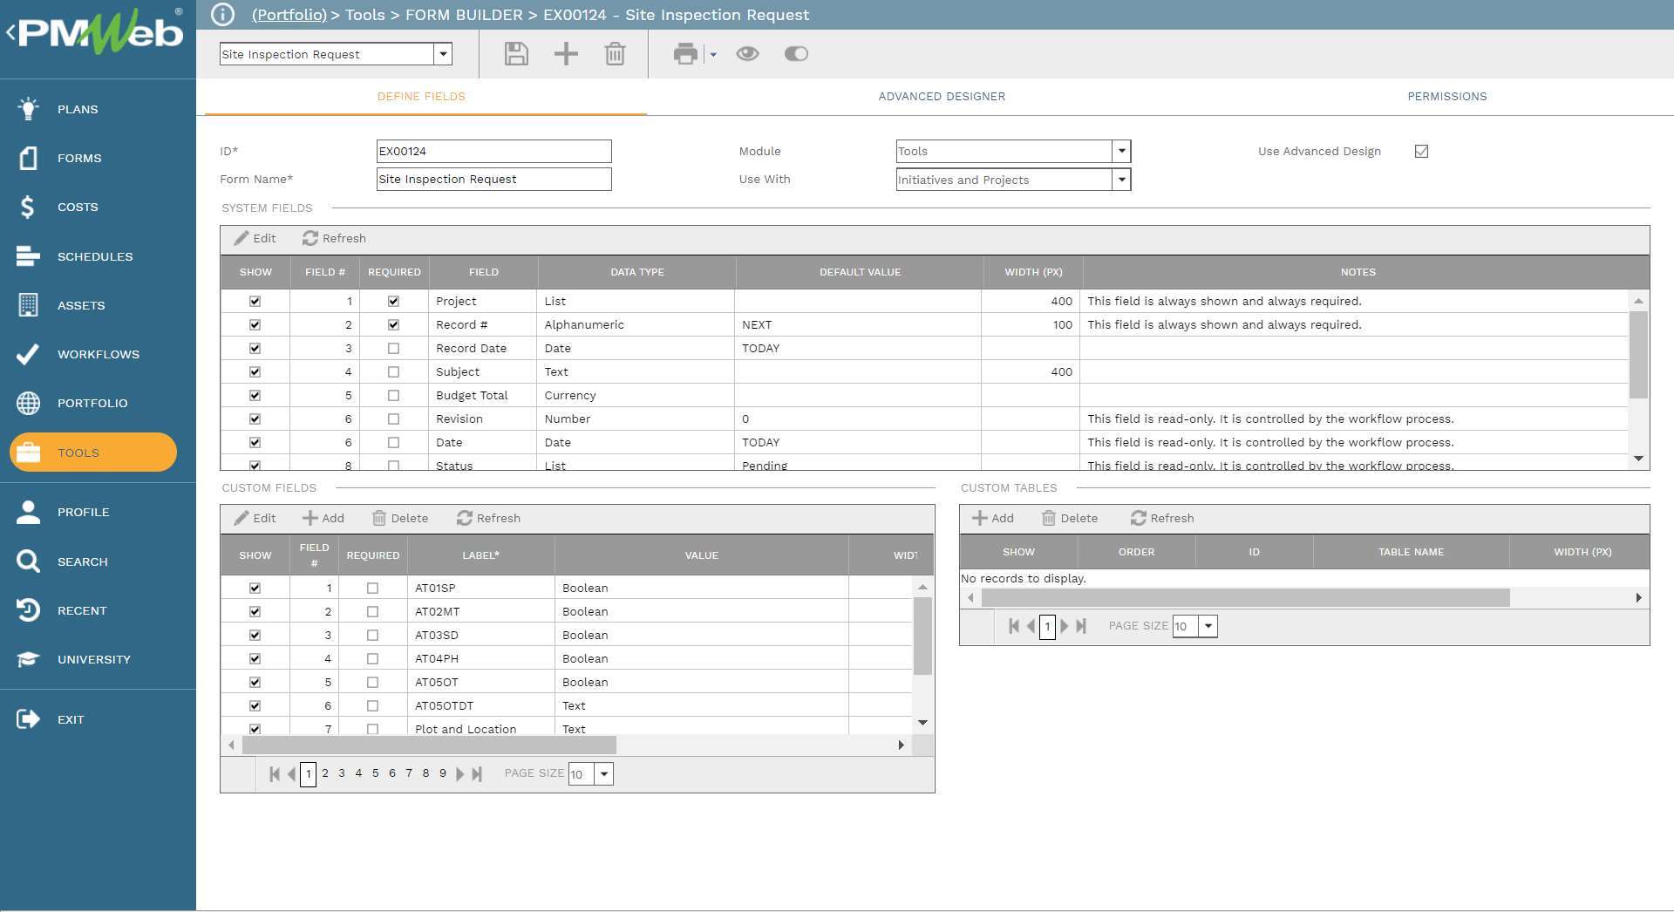The height and width of the screenshot is (912, 1674).
Task: Toggle Show checkbox for Record Date field
Action: pos(255,348)
